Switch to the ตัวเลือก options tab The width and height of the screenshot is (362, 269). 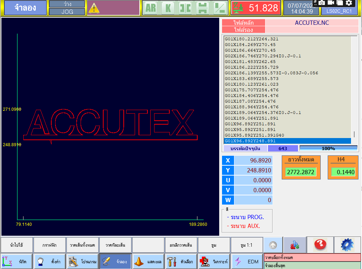(x=181, y=261)
